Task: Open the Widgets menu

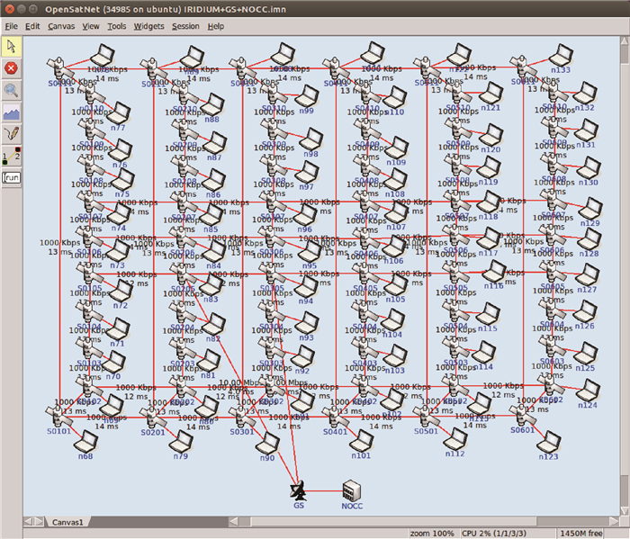Action: [x=148, y=26]
